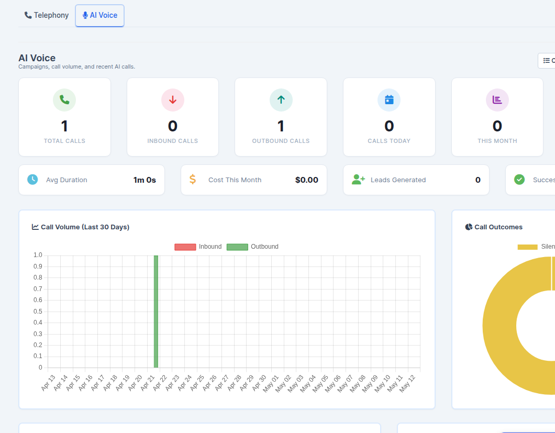555x433 pixels.
Task: Click the green checkmark Success icon
Action: 519,180
